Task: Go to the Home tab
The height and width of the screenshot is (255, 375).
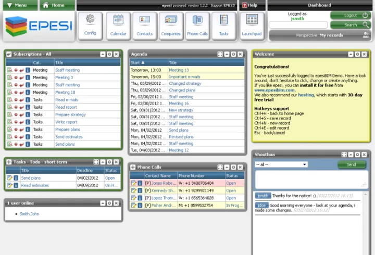Action: (x=57, y=5)
